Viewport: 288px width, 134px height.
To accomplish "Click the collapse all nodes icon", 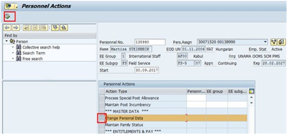I will click(63, 28).
